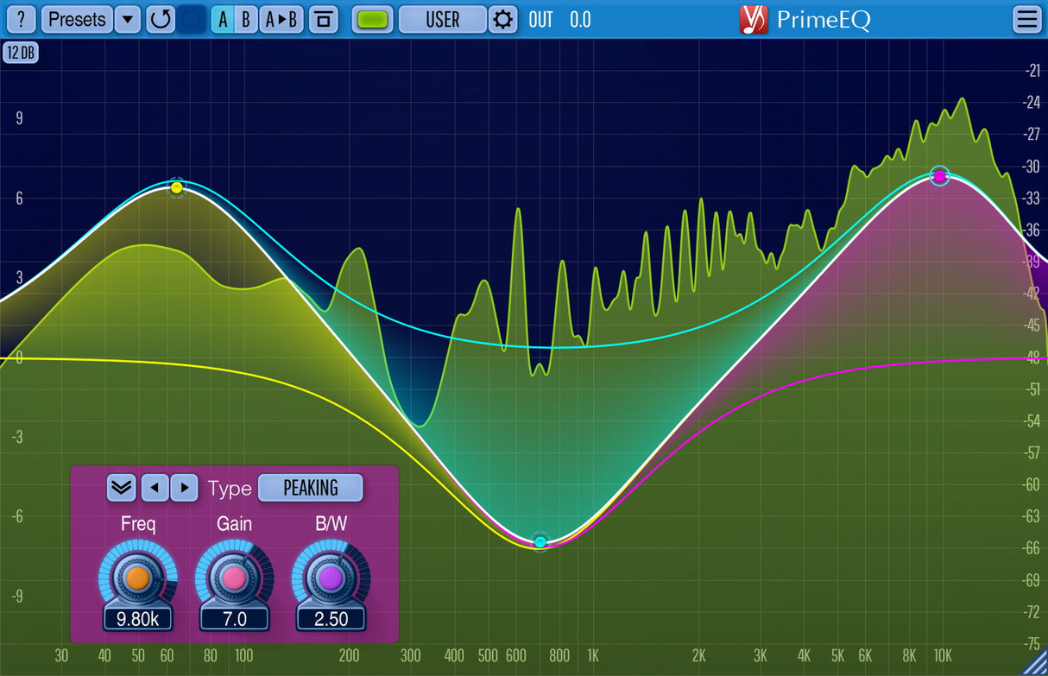Open the USER preset bank button
Image resolution: width=1048 pixels, height=676 pixels.
pyautogui.click(x=443, y=19)
